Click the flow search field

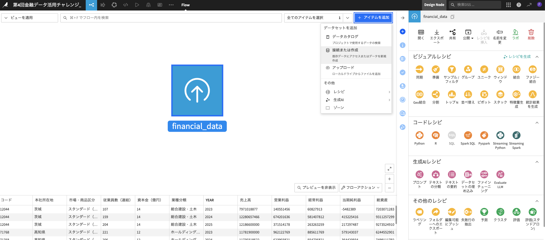click(171, 18)
